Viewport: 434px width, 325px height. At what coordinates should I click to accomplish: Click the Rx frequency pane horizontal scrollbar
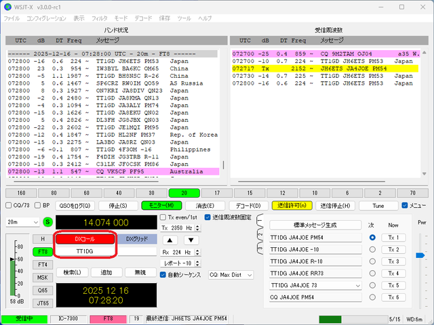coord(312,181)
